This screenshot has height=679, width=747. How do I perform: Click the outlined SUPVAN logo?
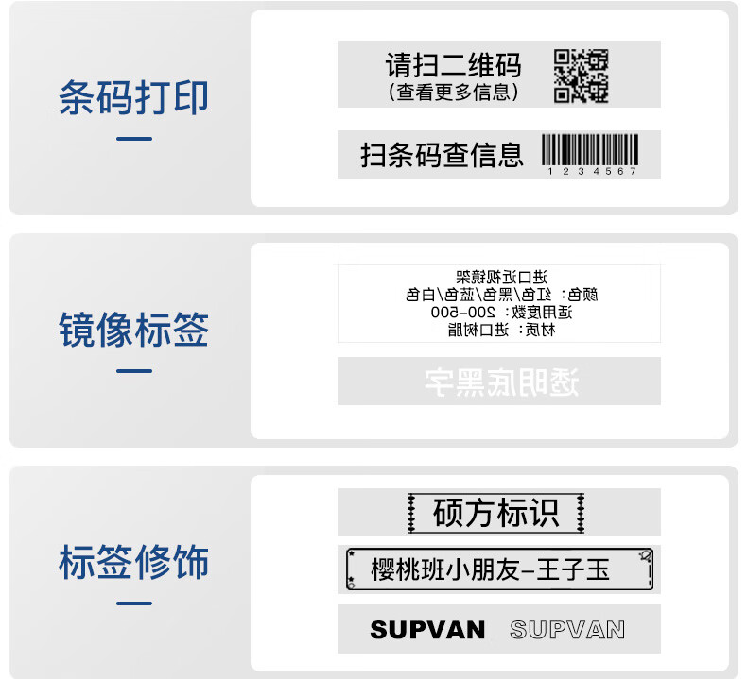567,630
